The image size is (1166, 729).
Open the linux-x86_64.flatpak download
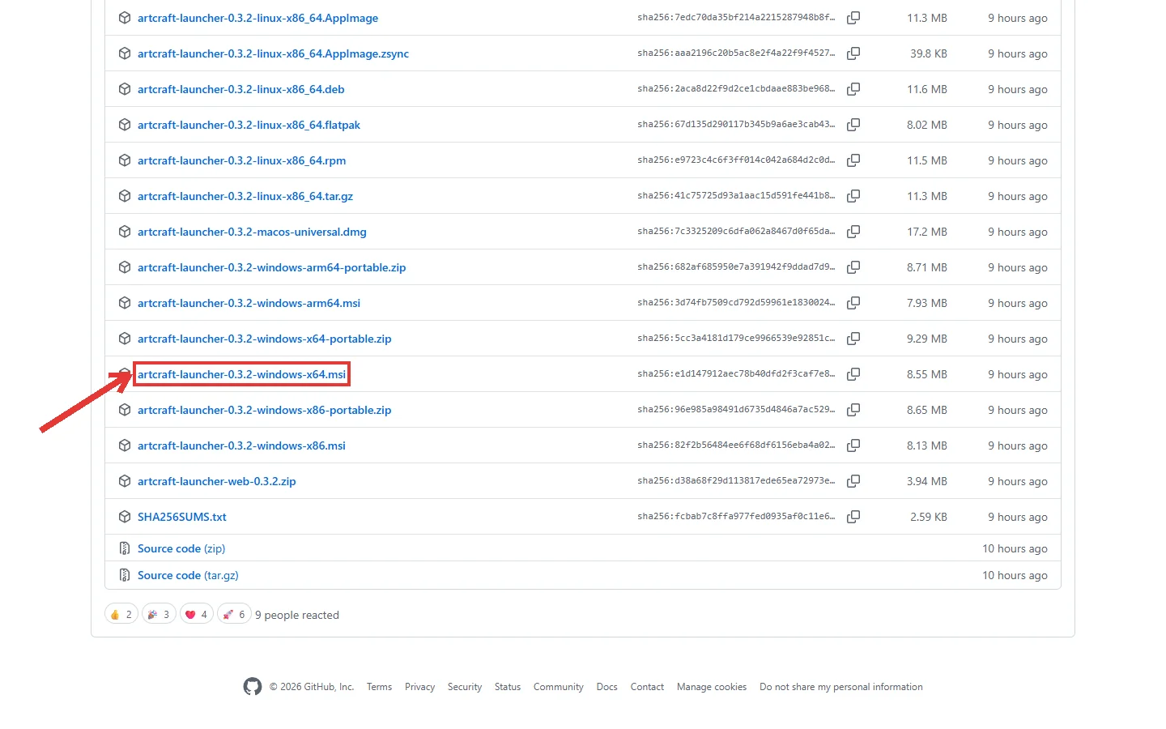click(249, 125)
